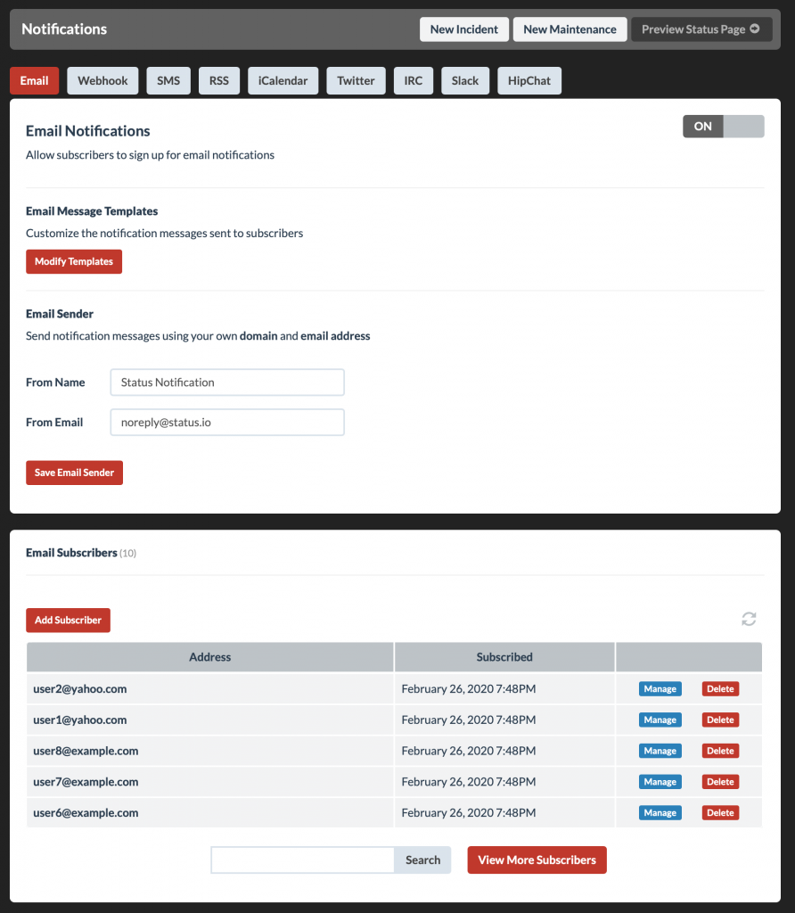Toggle the Email Notifications ON switch
Image resolution: width=795 pixels, height=913 pixels.
click(724, 127)
